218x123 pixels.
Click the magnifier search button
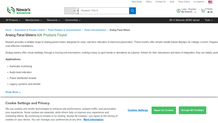point(132,11)
